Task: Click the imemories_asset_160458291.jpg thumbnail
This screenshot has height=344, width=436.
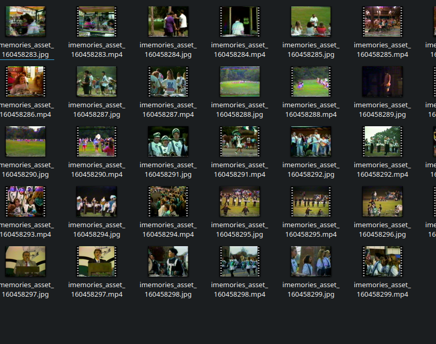Action: point(168,141)
